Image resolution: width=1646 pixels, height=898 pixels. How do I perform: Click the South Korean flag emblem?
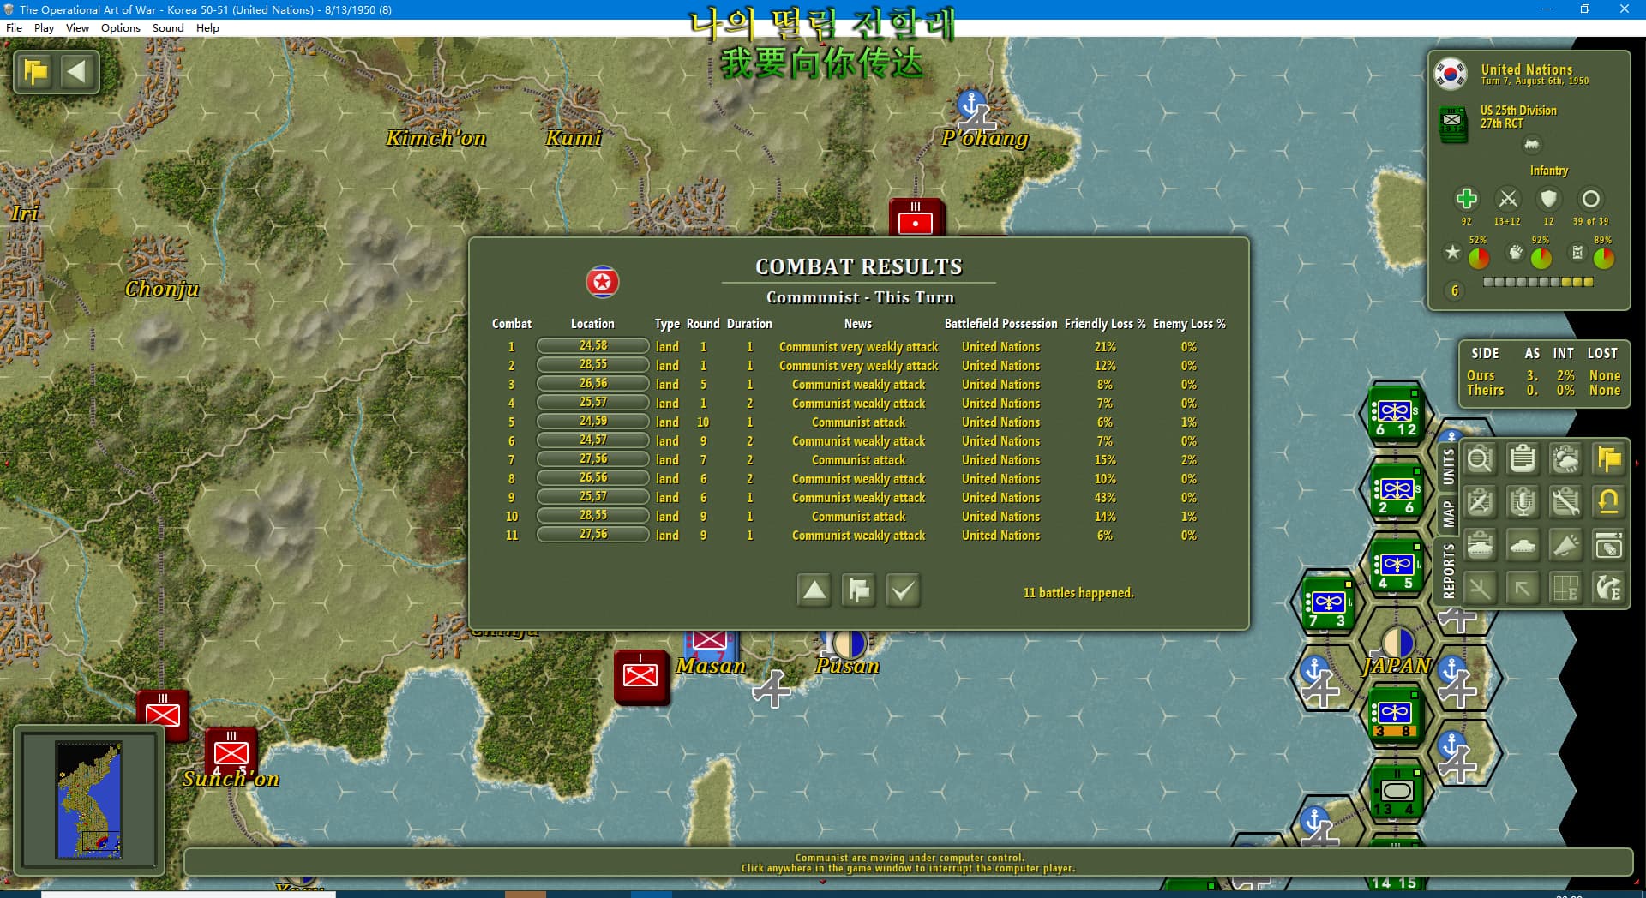click(x=1451, y=74)
